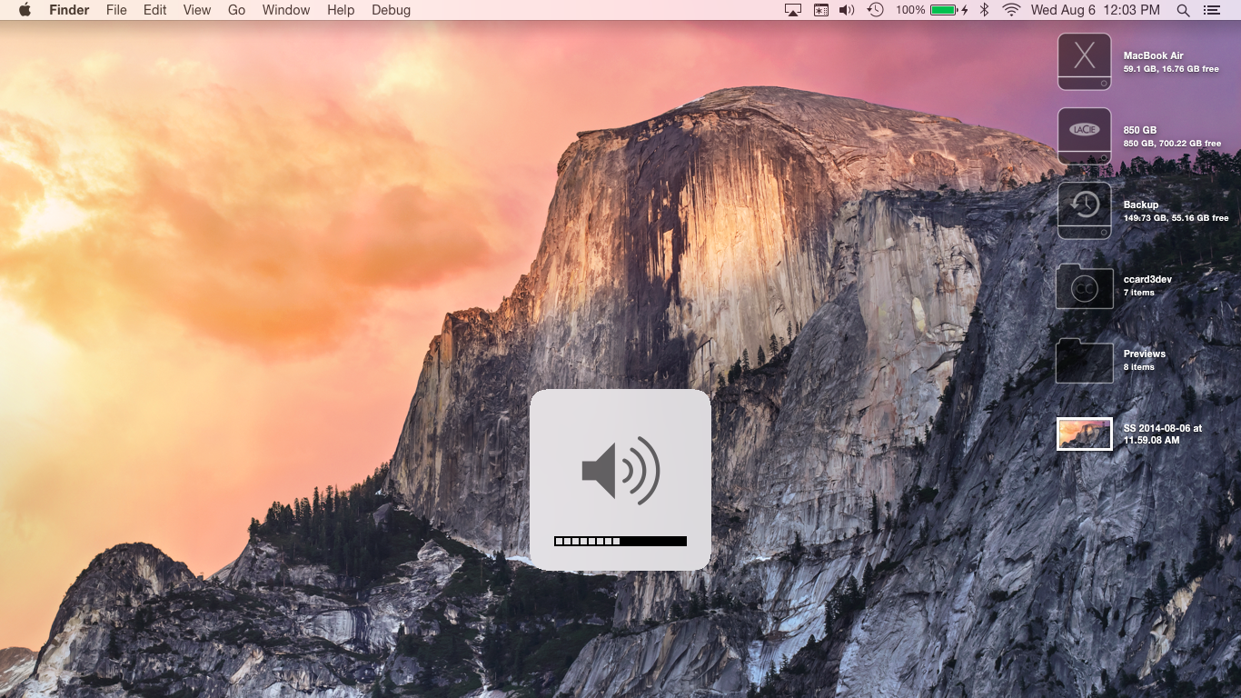Click the Backup drive label
This screenshot has width=1241, height=698.
tap(1141, 204)
